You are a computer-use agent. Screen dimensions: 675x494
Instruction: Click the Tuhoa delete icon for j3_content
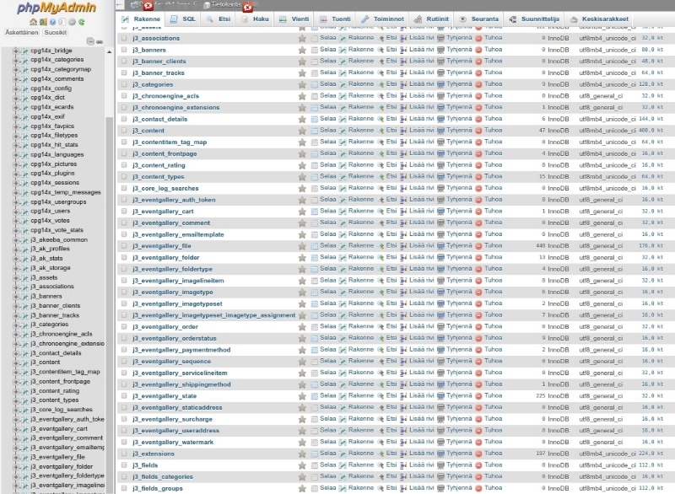pos(478,131)
